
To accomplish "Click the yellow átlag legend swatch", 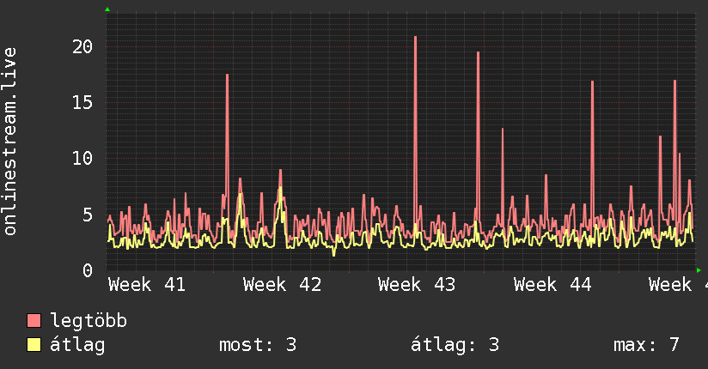I will pos(34,345).
